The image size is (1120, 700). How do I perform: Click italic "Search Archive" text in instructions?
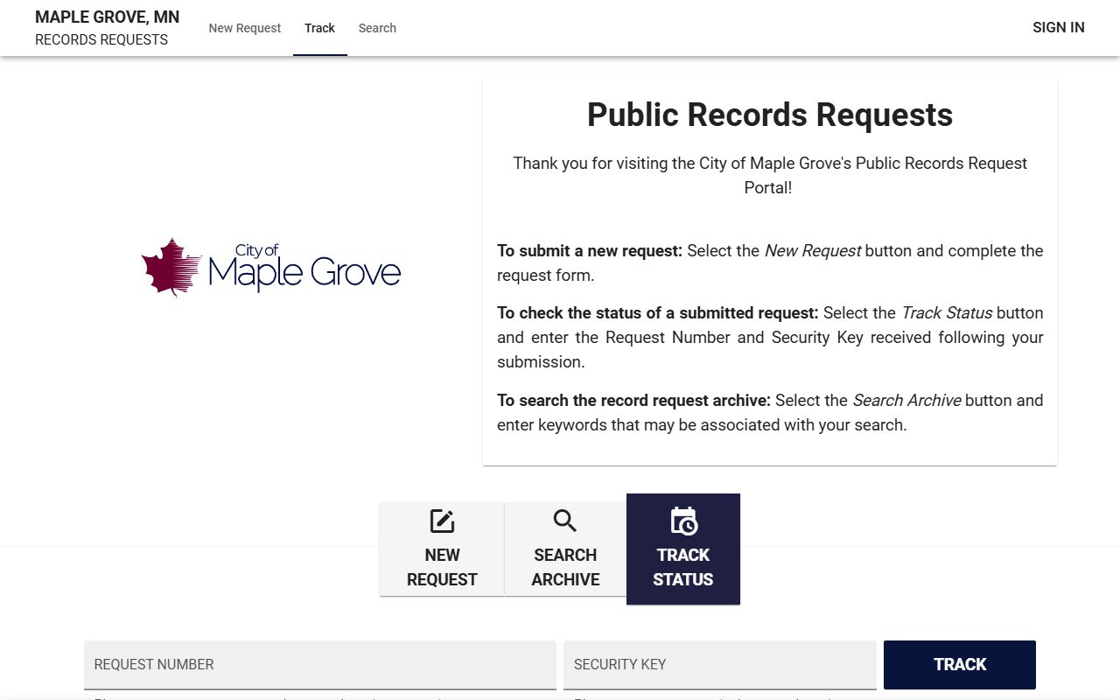[906, 400]
